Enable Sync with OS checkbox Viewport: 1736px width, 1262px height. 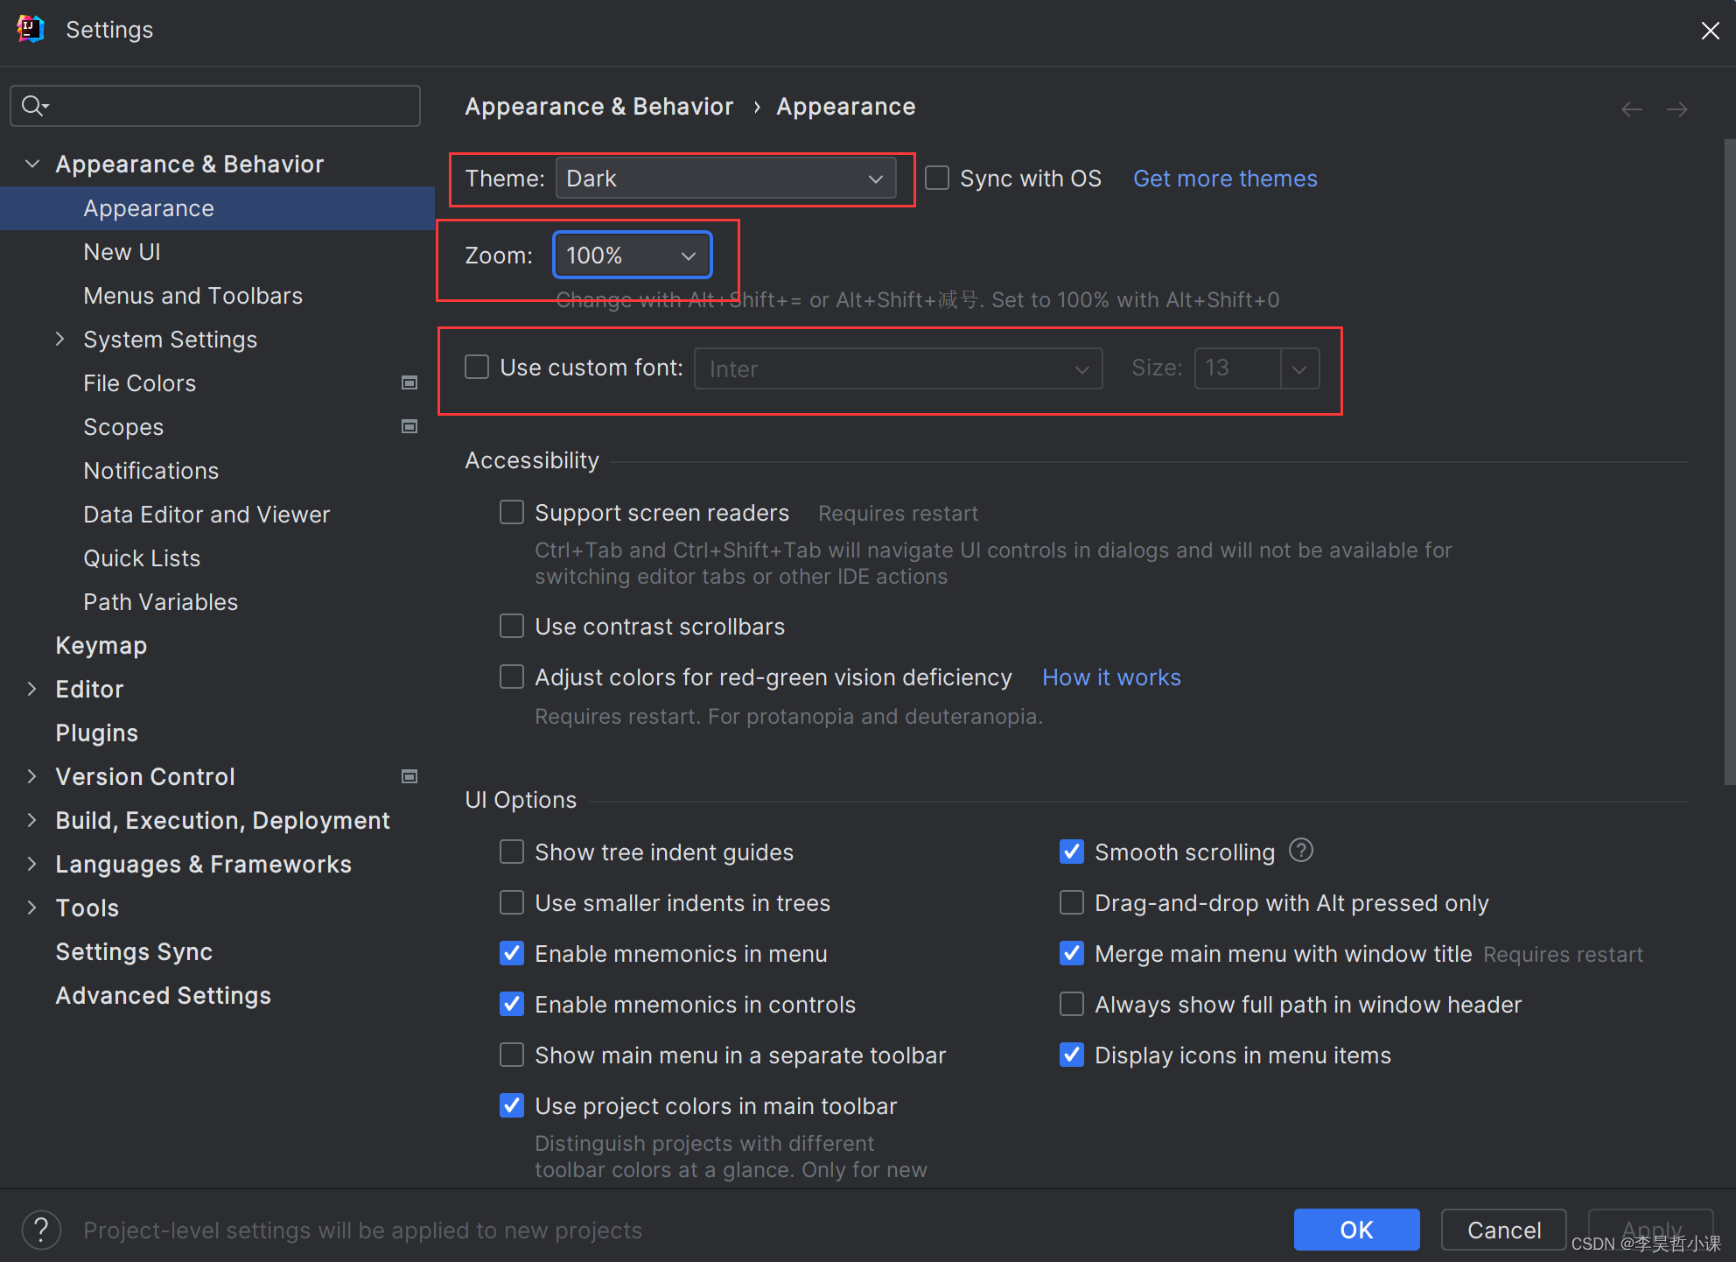pyautogui.click(x=937, y=178)
